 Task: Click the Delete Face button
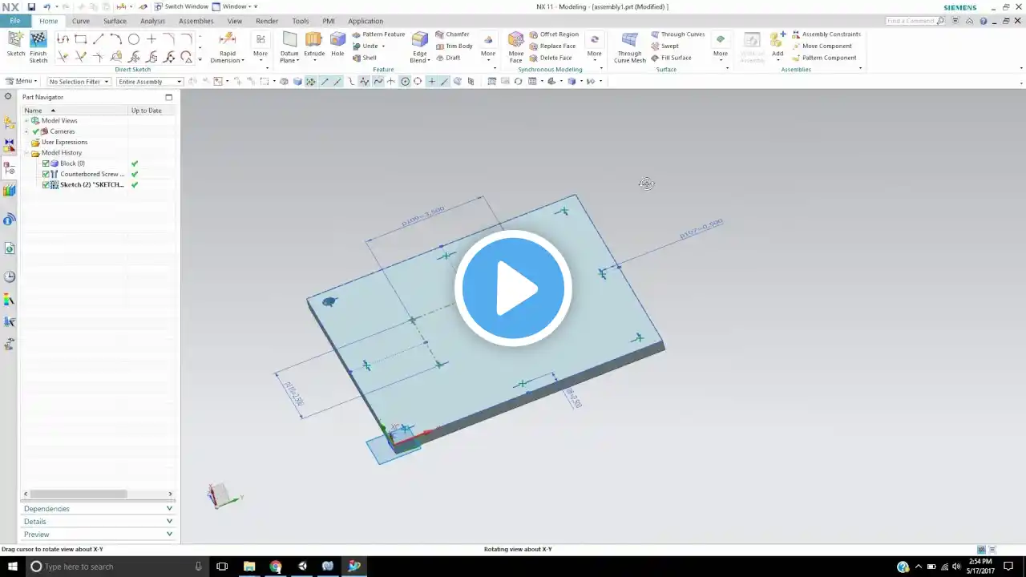(551, 58)
